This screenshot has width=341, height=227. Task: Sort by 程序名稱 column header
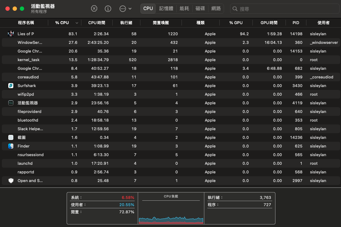[x=26, y=23]
